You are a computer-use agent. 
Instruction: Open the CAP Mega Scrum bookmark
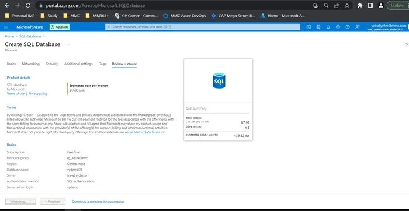[x=233, y=16]
